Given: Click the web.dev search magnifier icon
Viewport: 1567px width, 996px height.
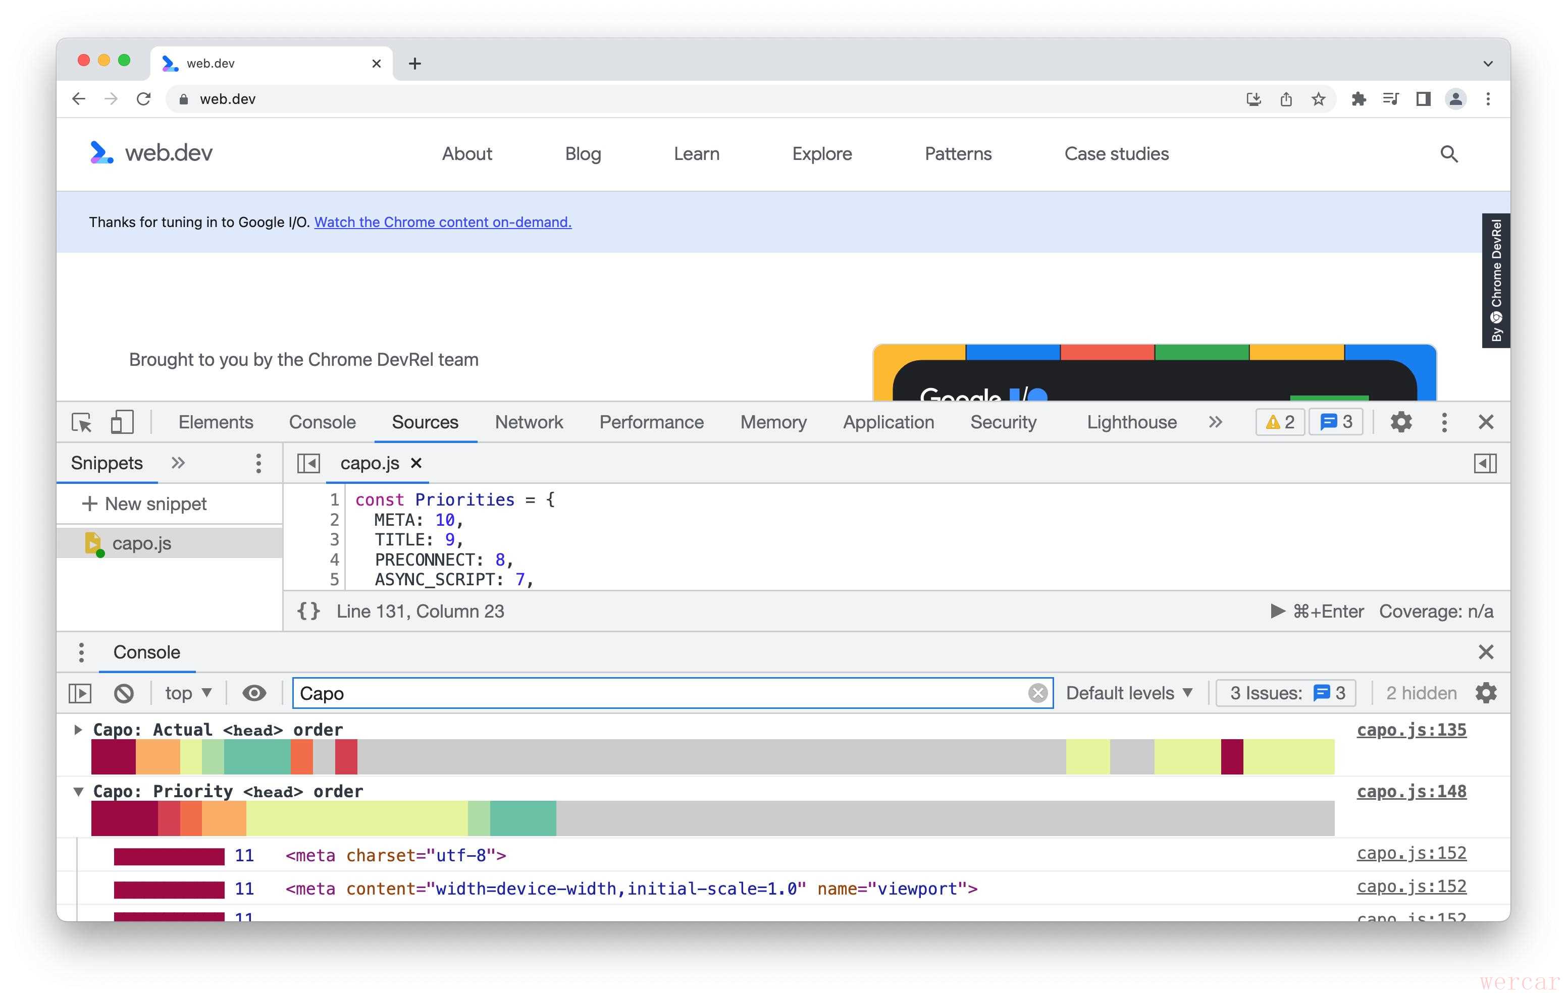Looking at the screenshot, I should (1448, 154).
